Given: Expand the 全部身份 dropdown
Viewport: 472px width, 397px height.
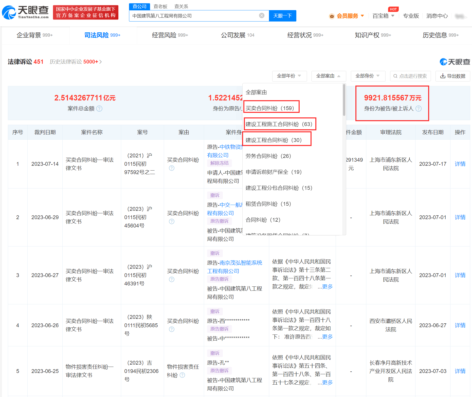Looking at the screenshot, I should pos(368,76).
